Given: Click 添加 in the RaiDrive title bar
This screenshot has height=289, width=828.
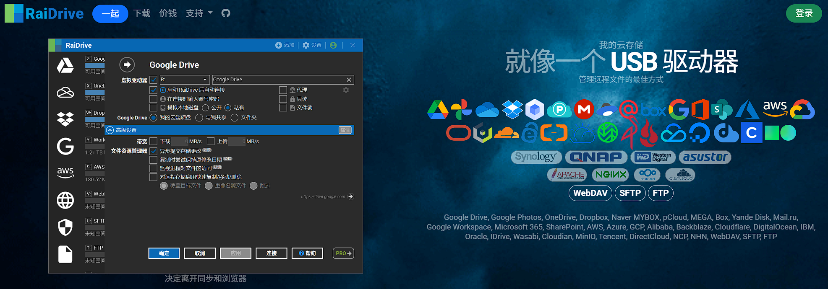Looking at the screenshot, I should click(285, 45).
